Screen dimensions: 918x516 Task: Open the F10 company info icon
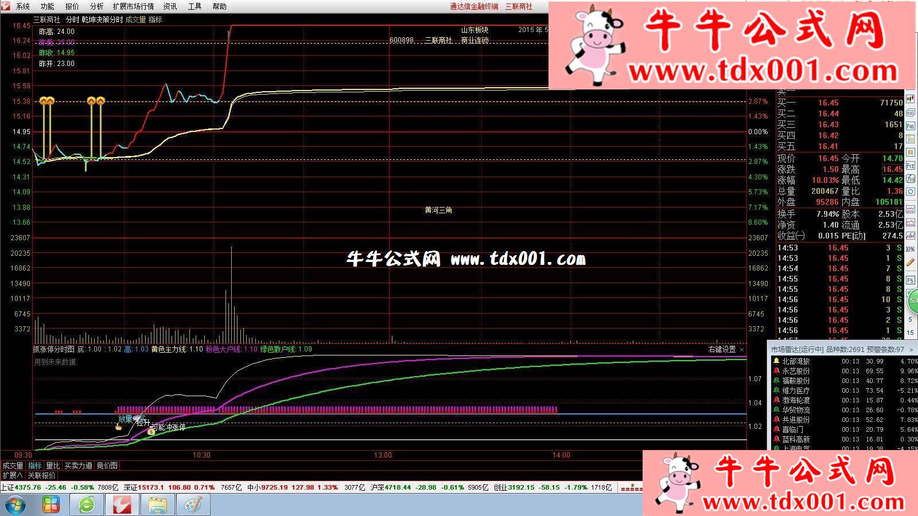(910, 126)
